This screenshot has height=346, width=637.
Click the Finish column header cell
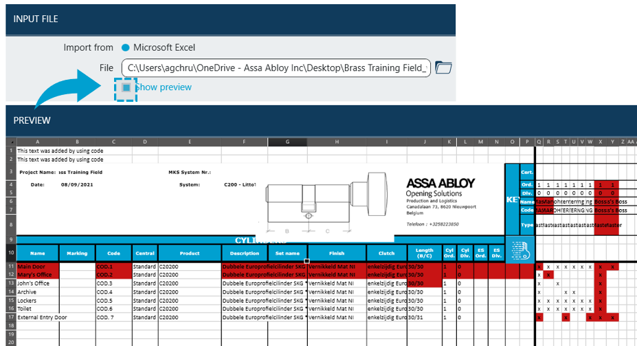pos(337,253)
